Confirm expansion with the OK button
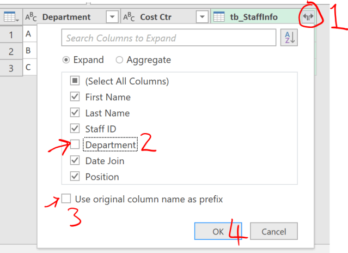The height and width of the screenshot is (253, 348). 218,231
